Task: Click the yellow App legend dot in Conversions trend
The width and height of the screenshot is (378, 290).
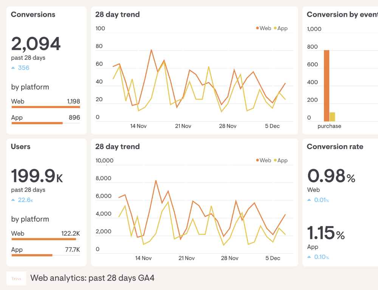Action: tap(275, 28)
